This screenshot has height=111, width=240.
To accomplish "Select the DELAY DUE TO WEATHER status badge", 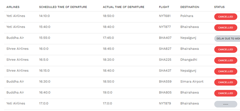I will (227, 39).
